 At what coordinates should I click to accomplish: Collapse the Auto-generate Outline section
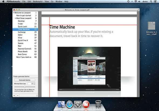click(x=13, y=76)
